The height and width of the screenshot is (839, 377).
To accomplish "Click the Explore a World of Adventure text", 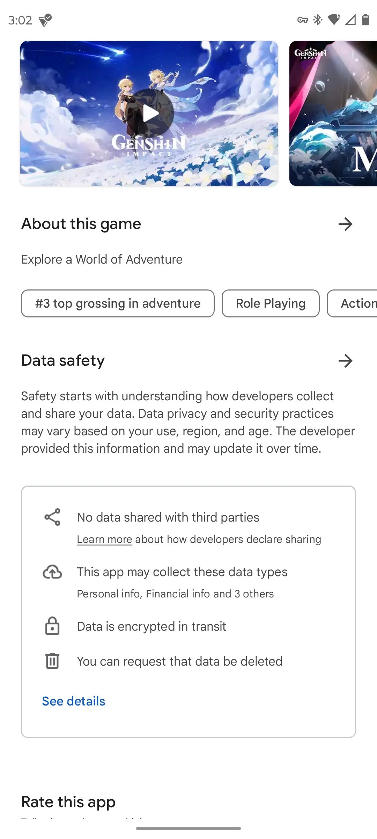I will 102,259.
